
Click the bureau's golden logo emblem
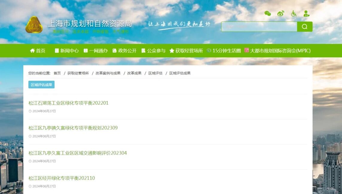[34, 25]
